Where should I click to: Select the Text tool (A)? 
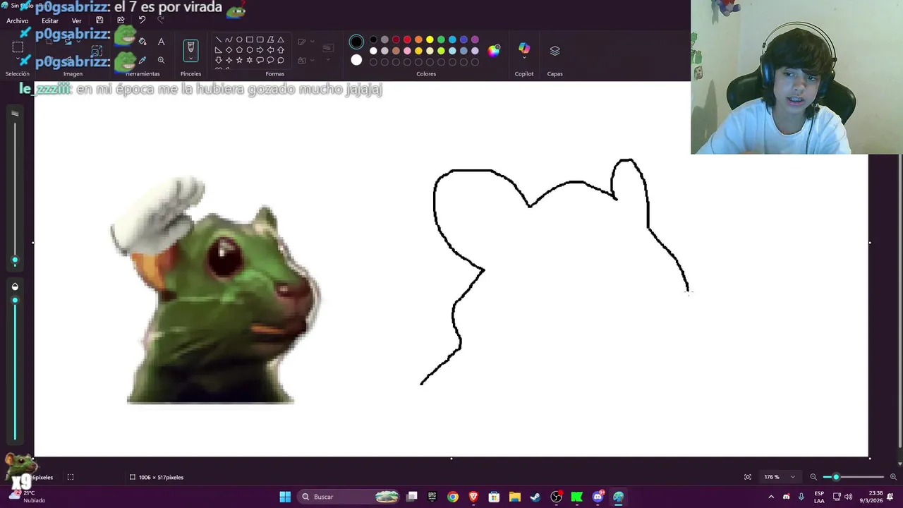[161, 42]
